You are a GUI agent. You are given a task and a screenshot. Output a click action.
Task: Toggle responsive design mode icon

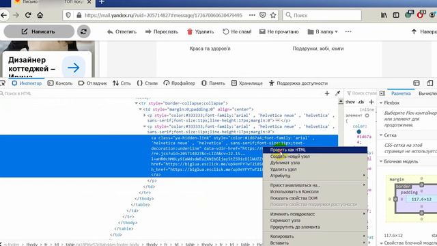pyautogui.click(x=429, y=83)
